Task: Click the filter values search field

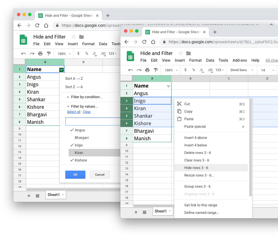Action: [x=93, y=122]
